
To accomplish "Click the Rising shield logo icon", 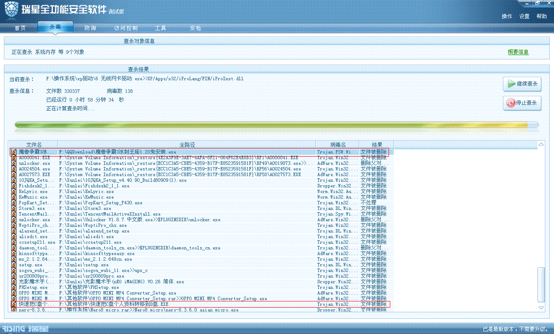I will pos(12,11).
